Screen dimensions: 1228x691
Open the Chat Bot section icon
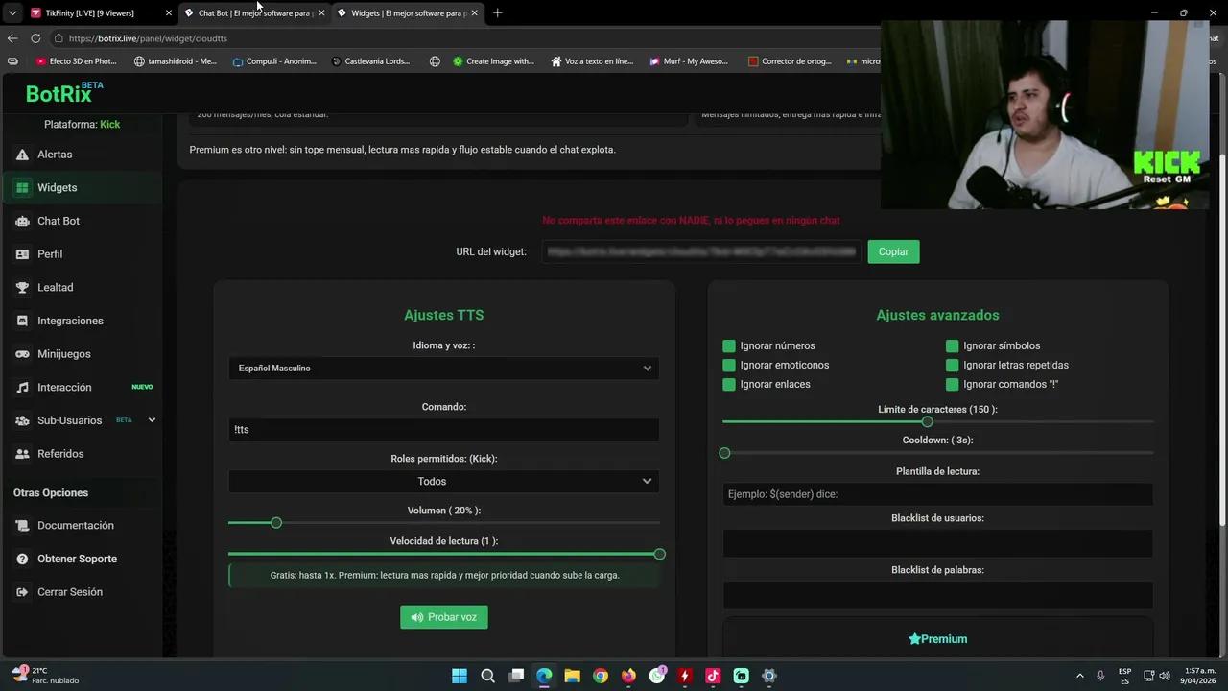pyautogui.click(x=22, y=221)
